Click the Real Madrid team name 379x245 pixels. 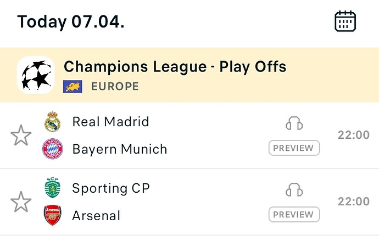click(110, 122)
